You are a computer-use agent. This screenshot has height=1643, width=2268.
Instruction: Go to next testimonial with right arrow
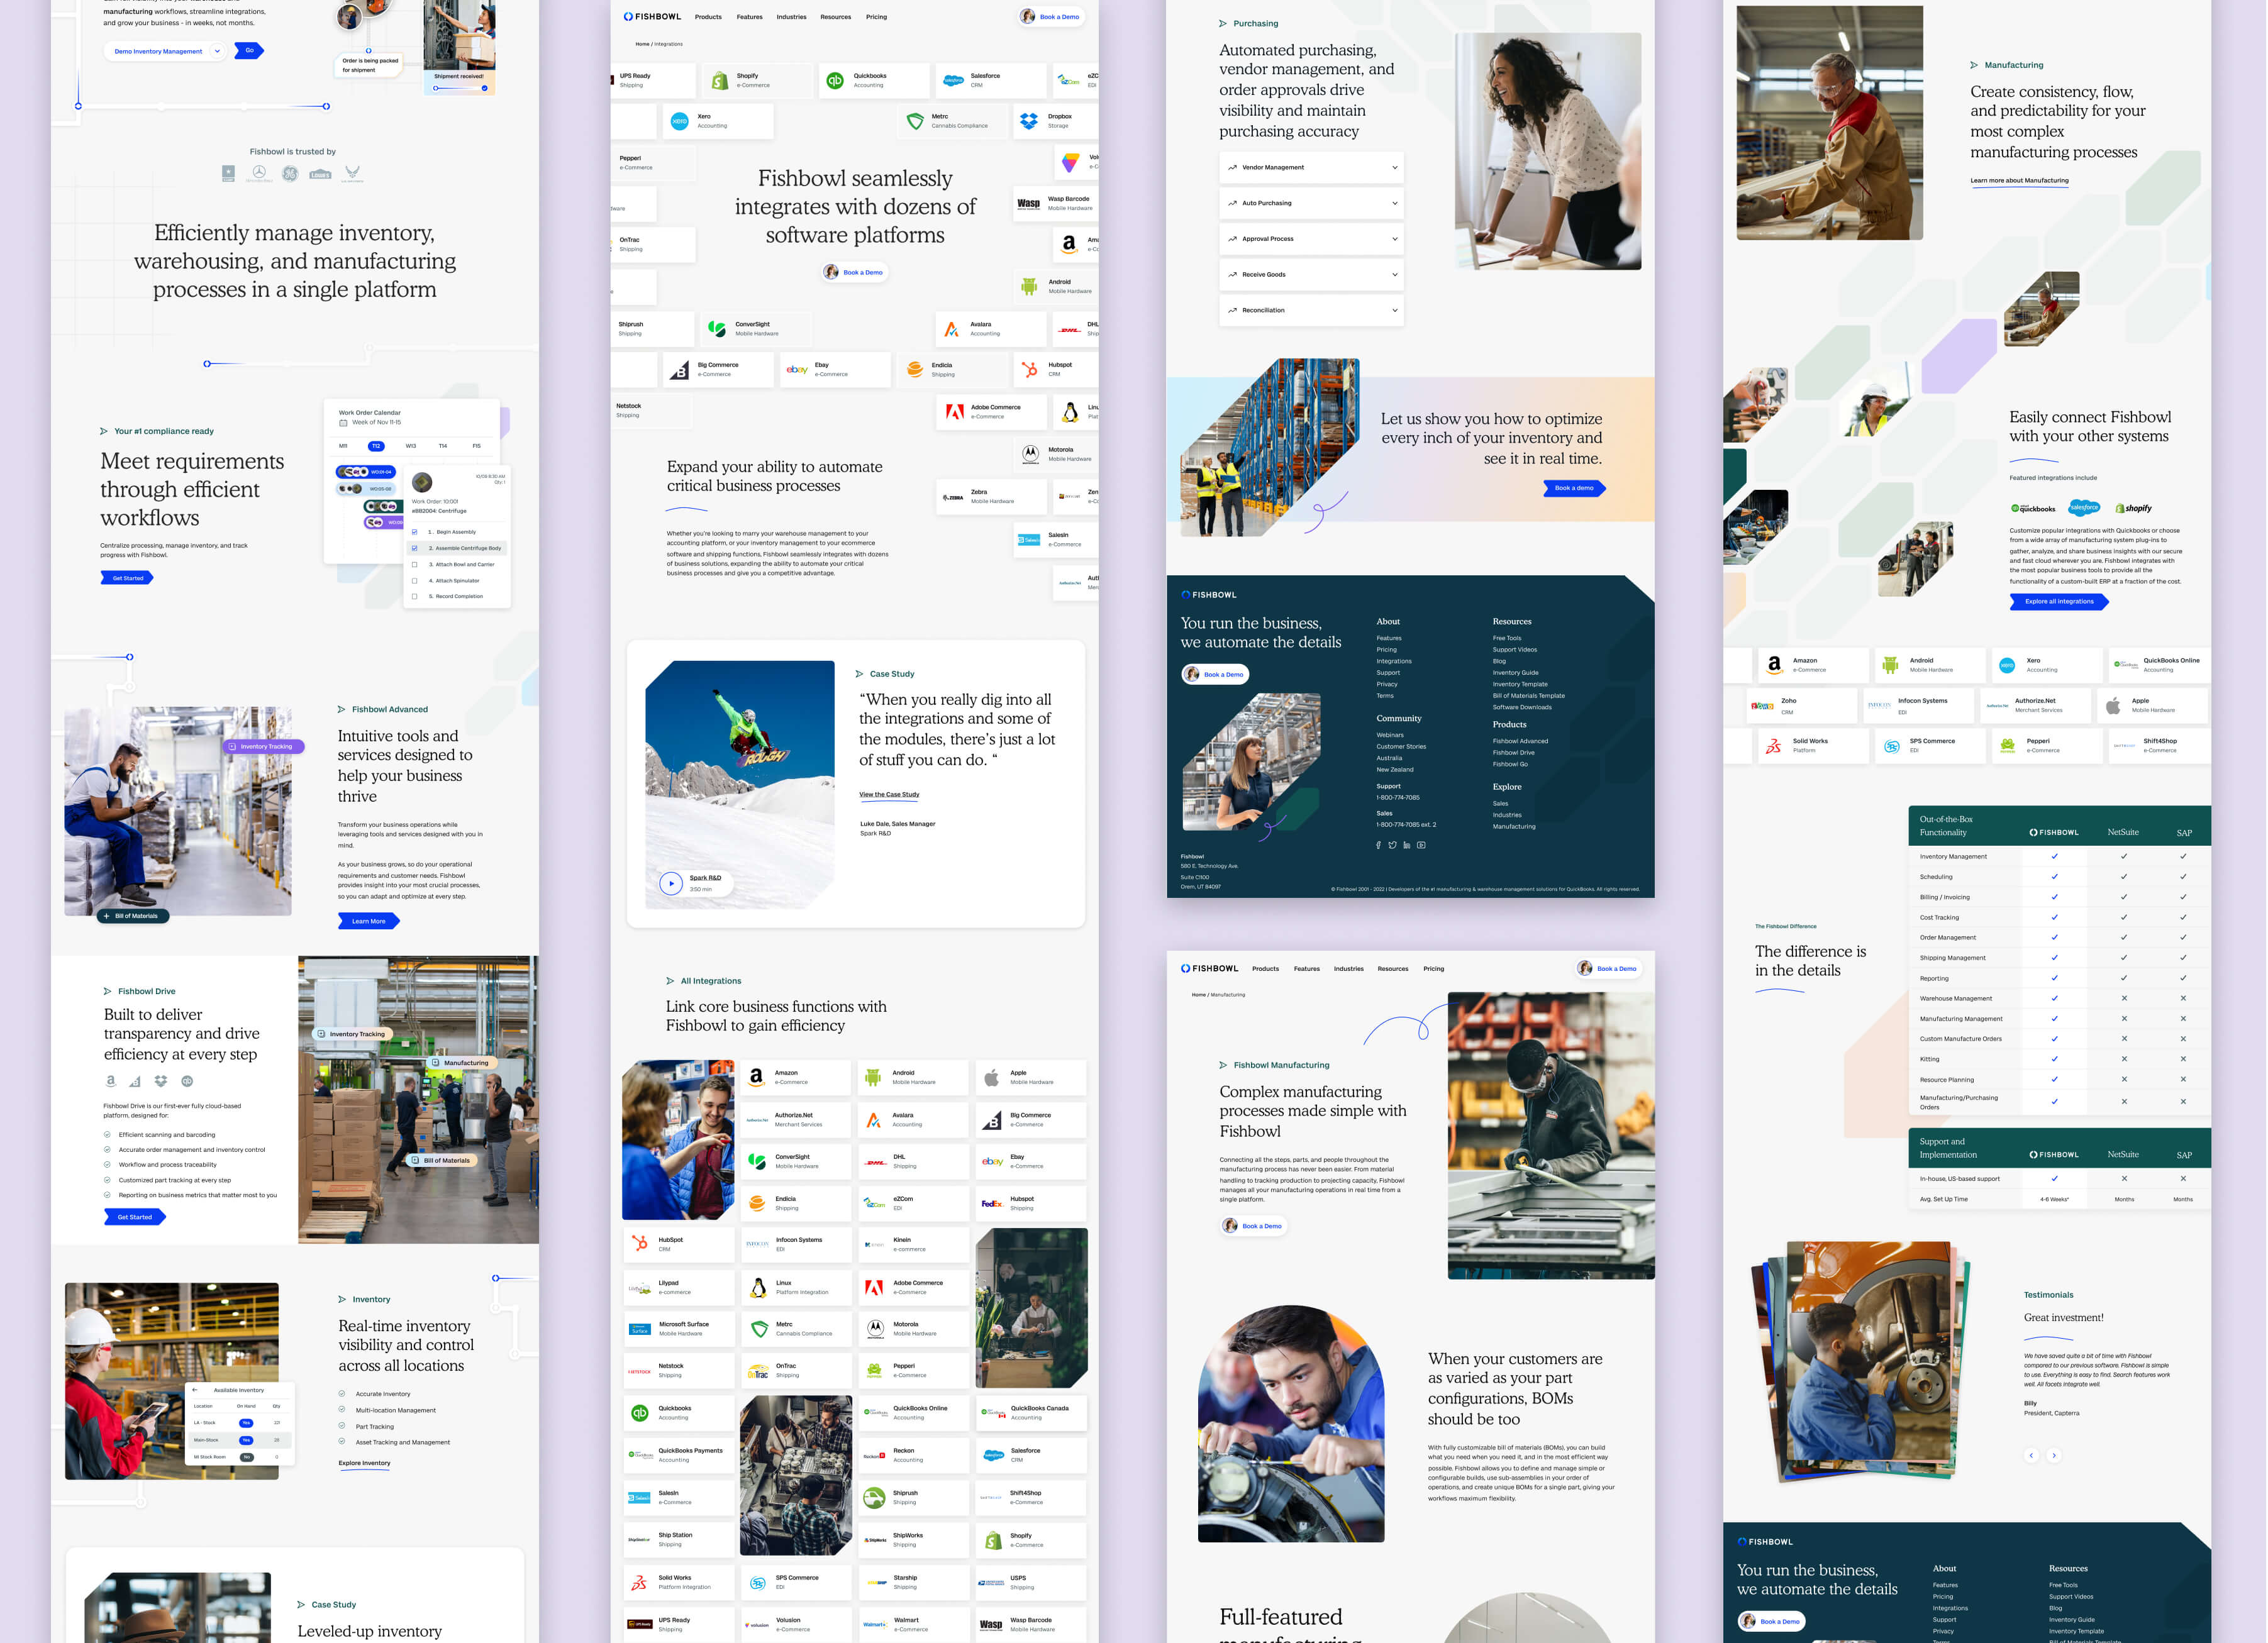[2054, 1455]
